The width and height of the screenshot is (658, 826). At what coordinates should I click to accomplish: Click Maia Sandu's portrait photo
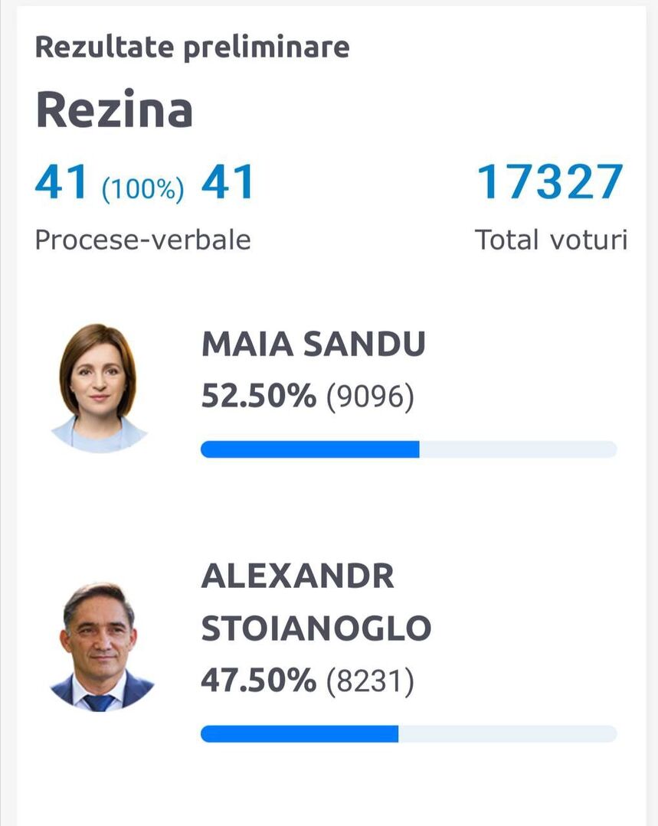[x=99, y=388]
